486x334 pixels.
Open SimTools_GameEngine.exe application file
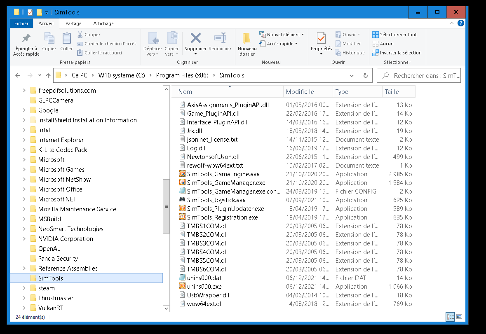tap(223, 174)
